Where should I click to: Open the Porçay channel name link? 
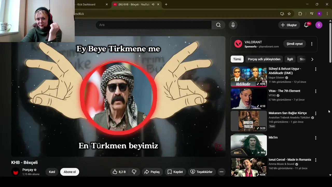click(28, 170)
